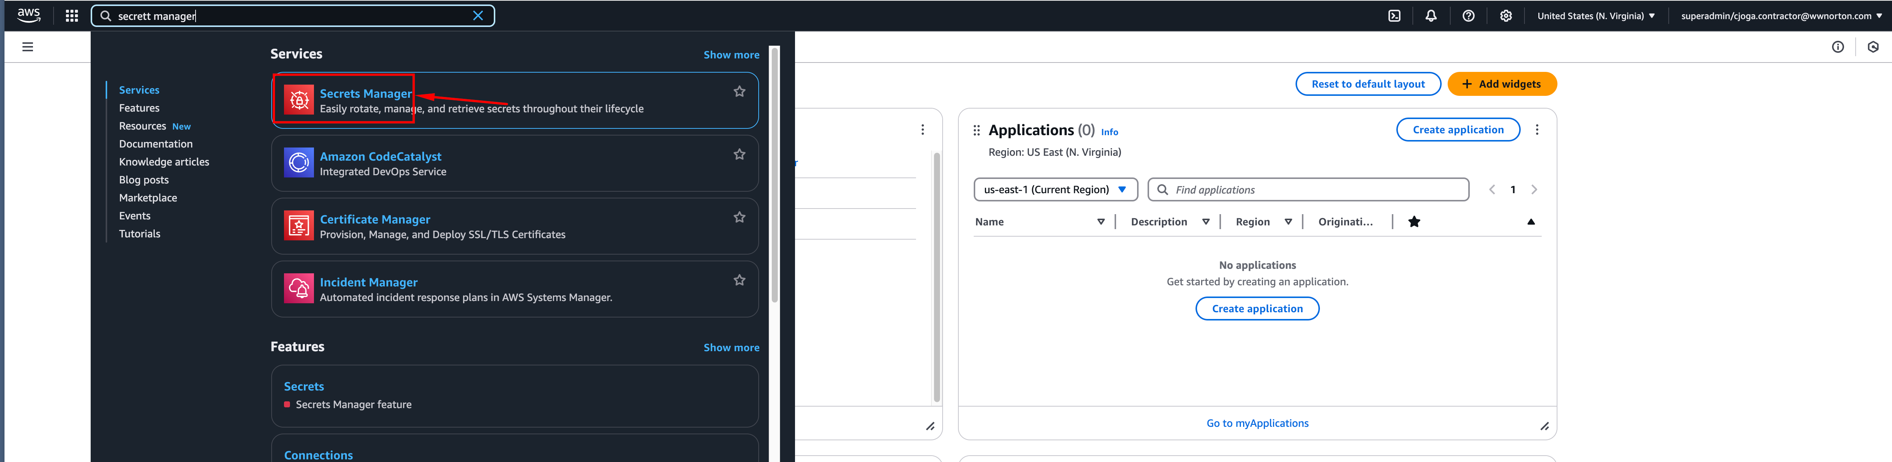Click the Incident Manager pink icon

click(x=299, y=289)
